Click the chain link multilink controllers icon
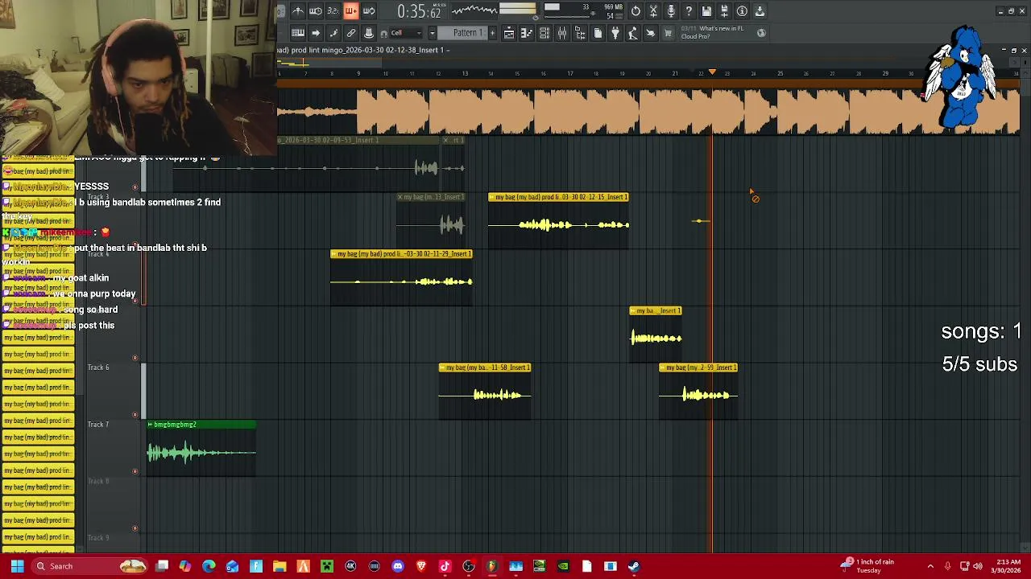The height and width of the screenshot is (579, 1031). pyautogui.click(x=351, y=33)
